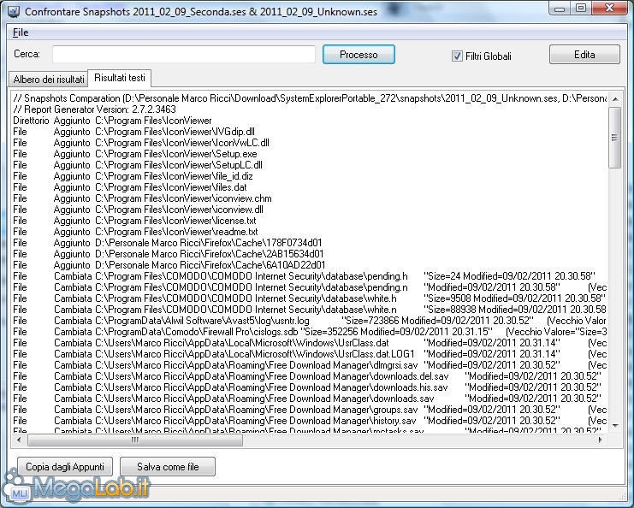Screen dimensions: 634x508
Task: Click the Cache\2AB15634d01 line
Action: coord(169,254)
